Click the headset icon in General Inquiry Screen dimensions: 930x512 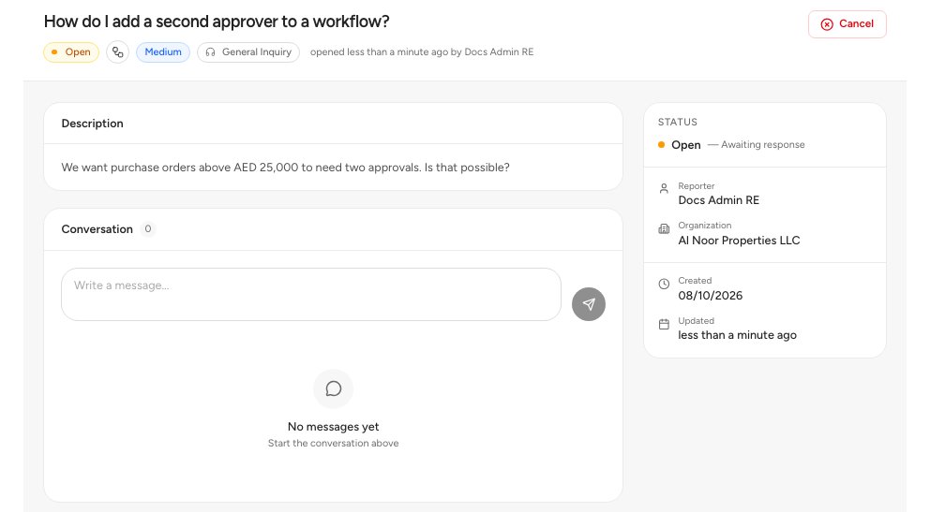point(210,52)
